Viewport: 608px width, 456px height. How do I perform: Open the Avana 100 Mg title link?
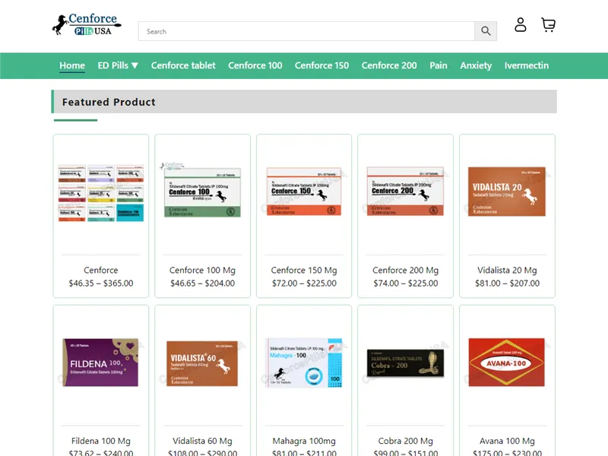pos(507,442)
